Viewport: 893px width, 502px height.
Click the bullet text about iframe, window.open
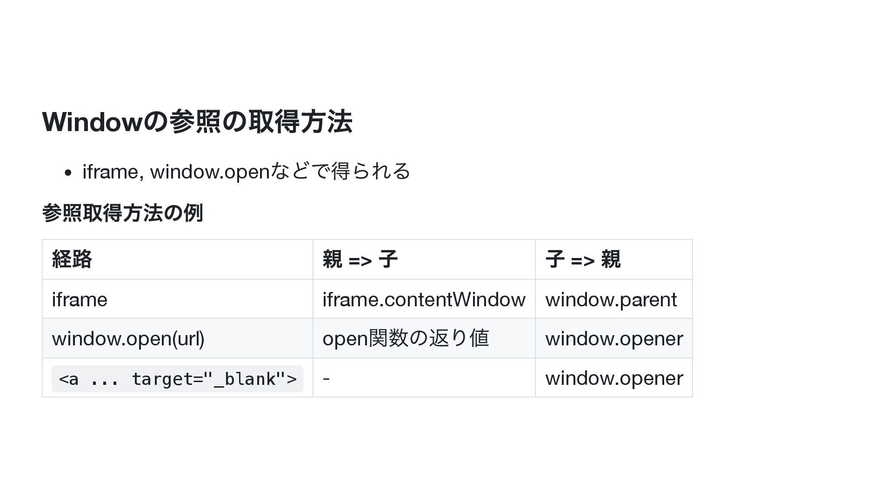coord(247,171)
